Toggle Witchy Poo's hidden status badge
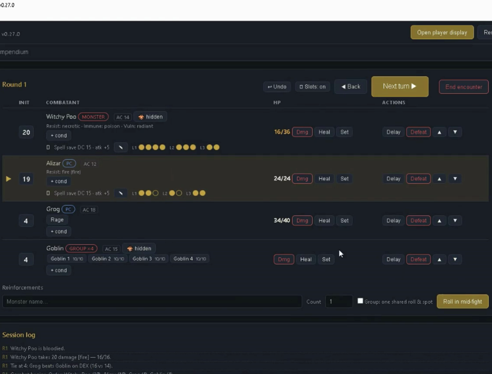This screenshot has height=374, width=492. 150,117
